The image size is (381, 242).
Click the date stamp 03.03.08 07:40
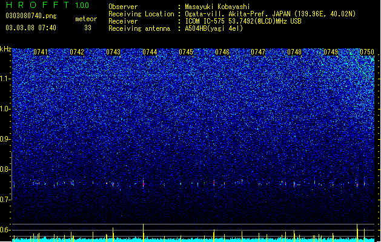pos(31,28)
